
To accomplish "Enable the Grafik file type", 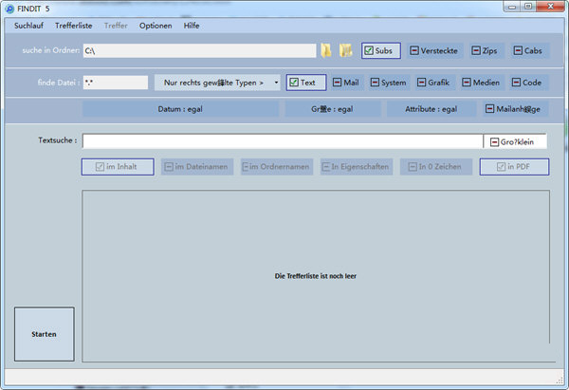I will [433, 83].
